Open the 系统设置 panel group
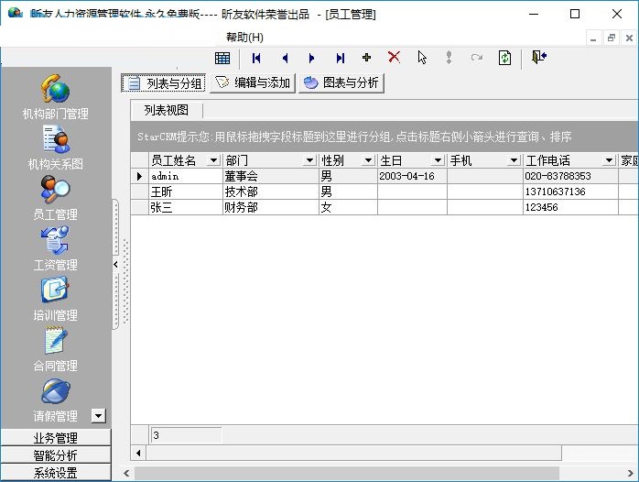 click(56, 473)
